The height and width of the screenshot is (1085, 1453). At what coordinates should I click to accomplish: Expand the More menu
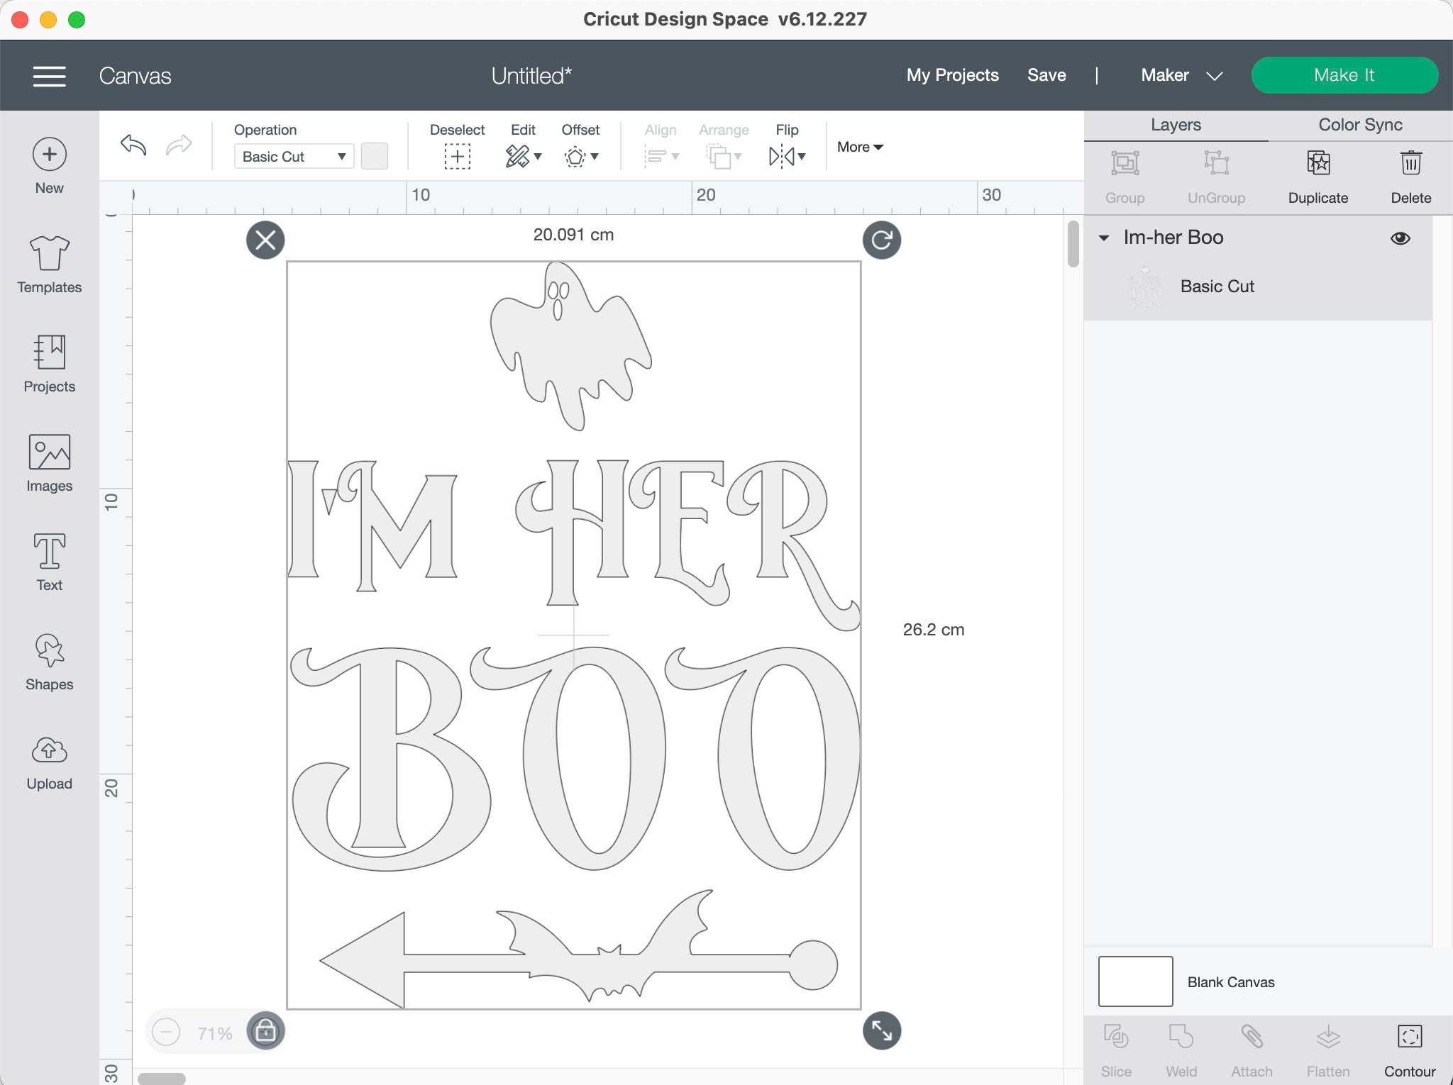click(859, 147)
